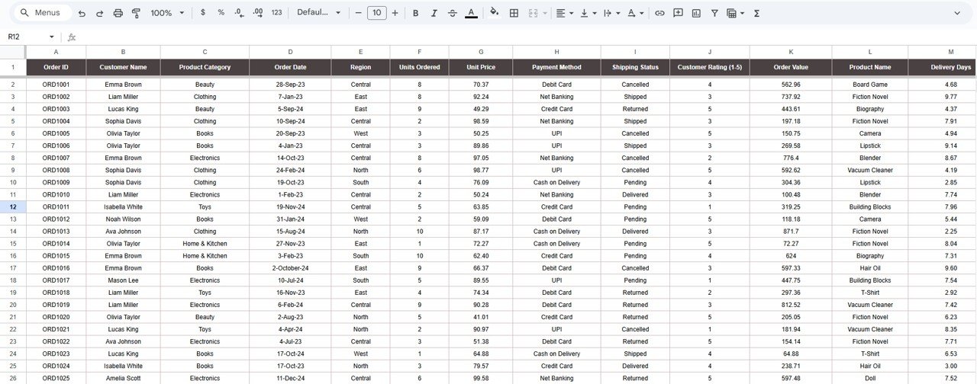Activate the Paint format roller icon
The image size is (977, 384).
[137, 13]
